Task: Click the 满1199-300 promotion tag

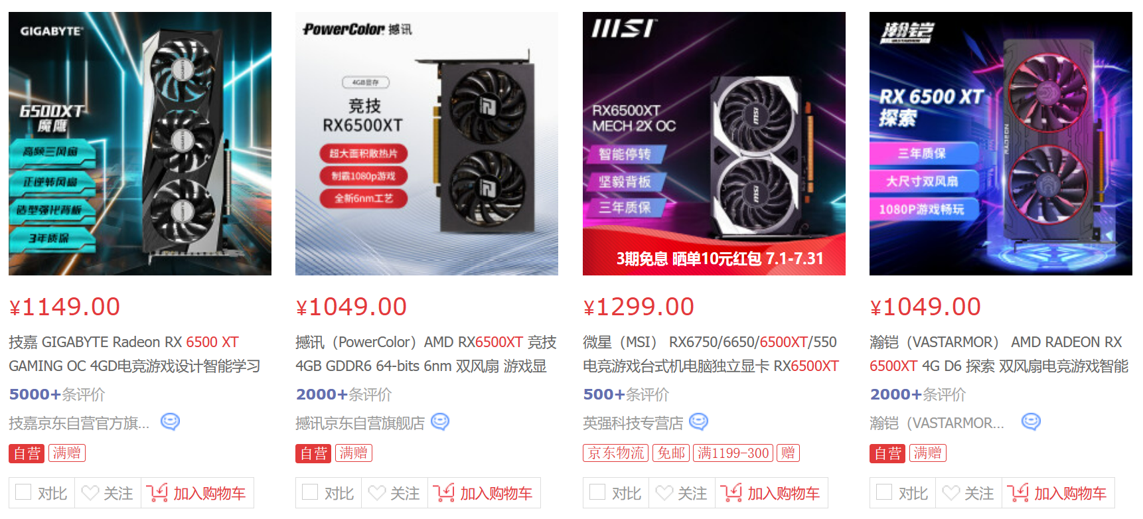Action: [733, 453]
